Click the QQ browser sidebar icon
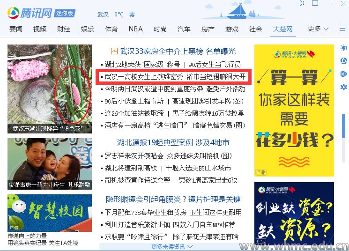349x251 pixels. coord(344,61)
